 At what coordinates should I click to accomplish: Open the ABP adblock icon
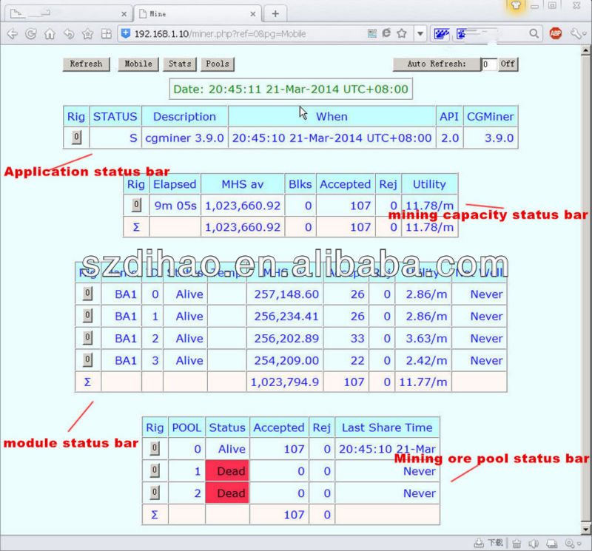pyautogui.click(x=556, y=33)
